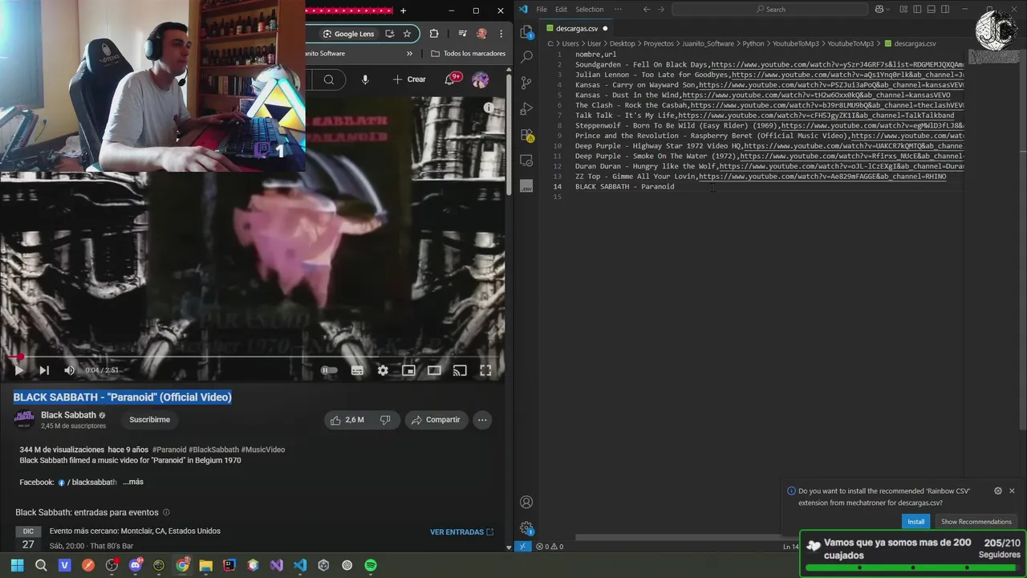Screen dimensions: 1027x578
Task: Open the Proyectos breadcrumb folder
Action: tap(659, 43)
